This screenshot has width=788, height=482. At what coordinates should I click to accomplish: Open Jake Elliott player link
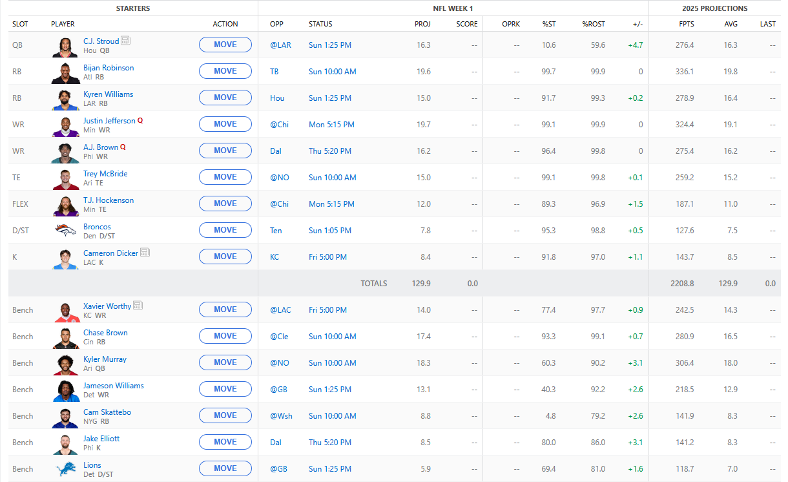click(101, 439)
